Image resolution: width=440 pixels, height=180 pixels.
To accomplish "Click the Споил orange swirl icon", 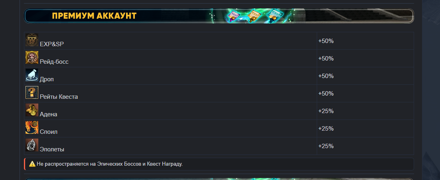I will [32, 127].
